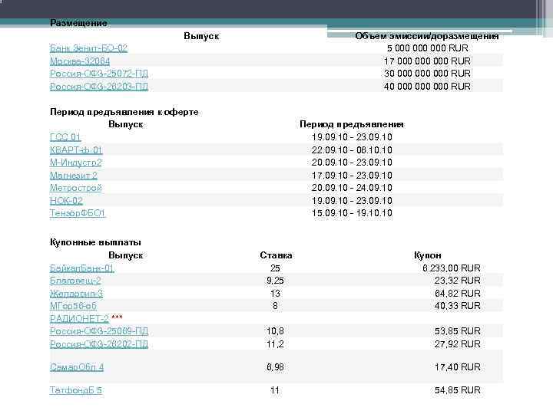
Task: Open the БайкалБанк-01 coupon link
Action: 82,268
